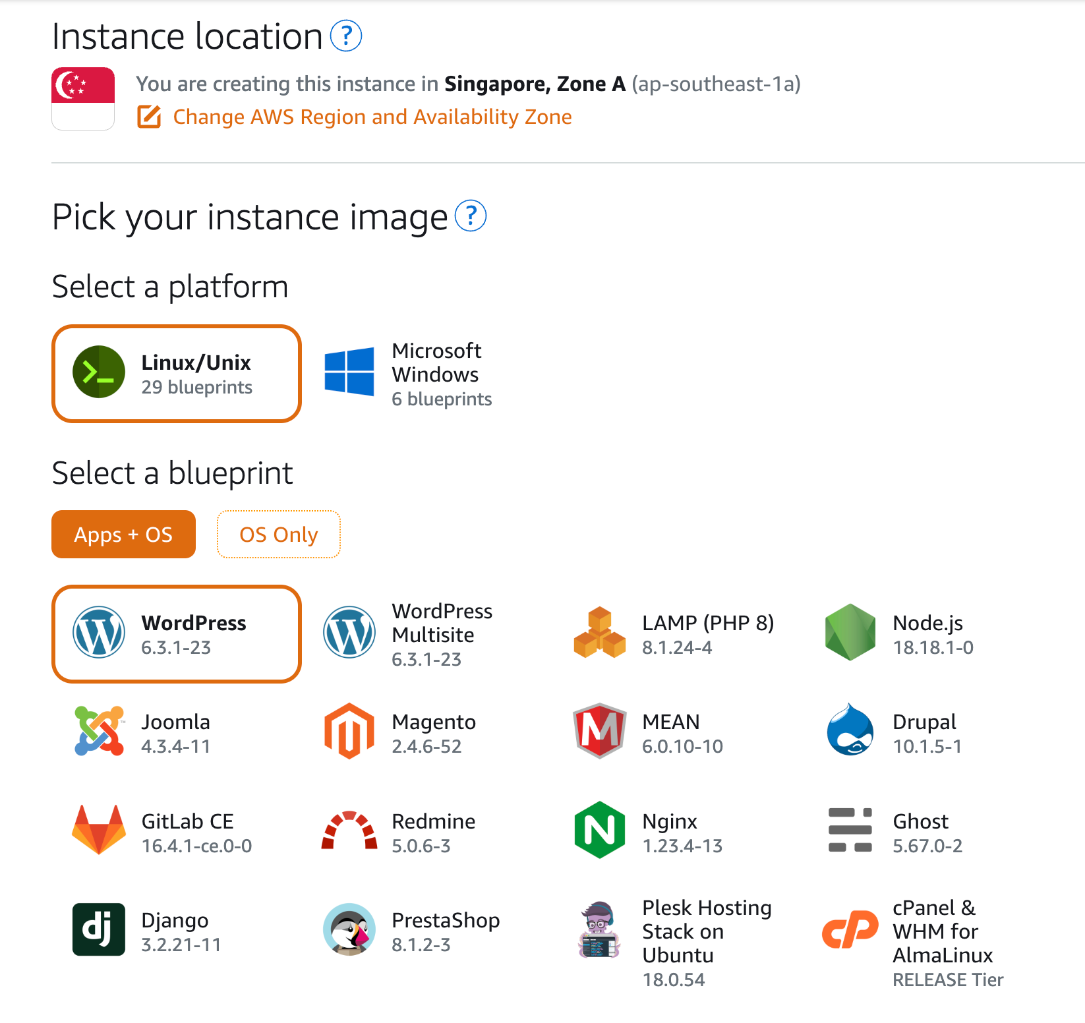Click the Nginx logo icon
Image resolution: width=1085 pixels, height=1023 pixels.
(600, 830)
